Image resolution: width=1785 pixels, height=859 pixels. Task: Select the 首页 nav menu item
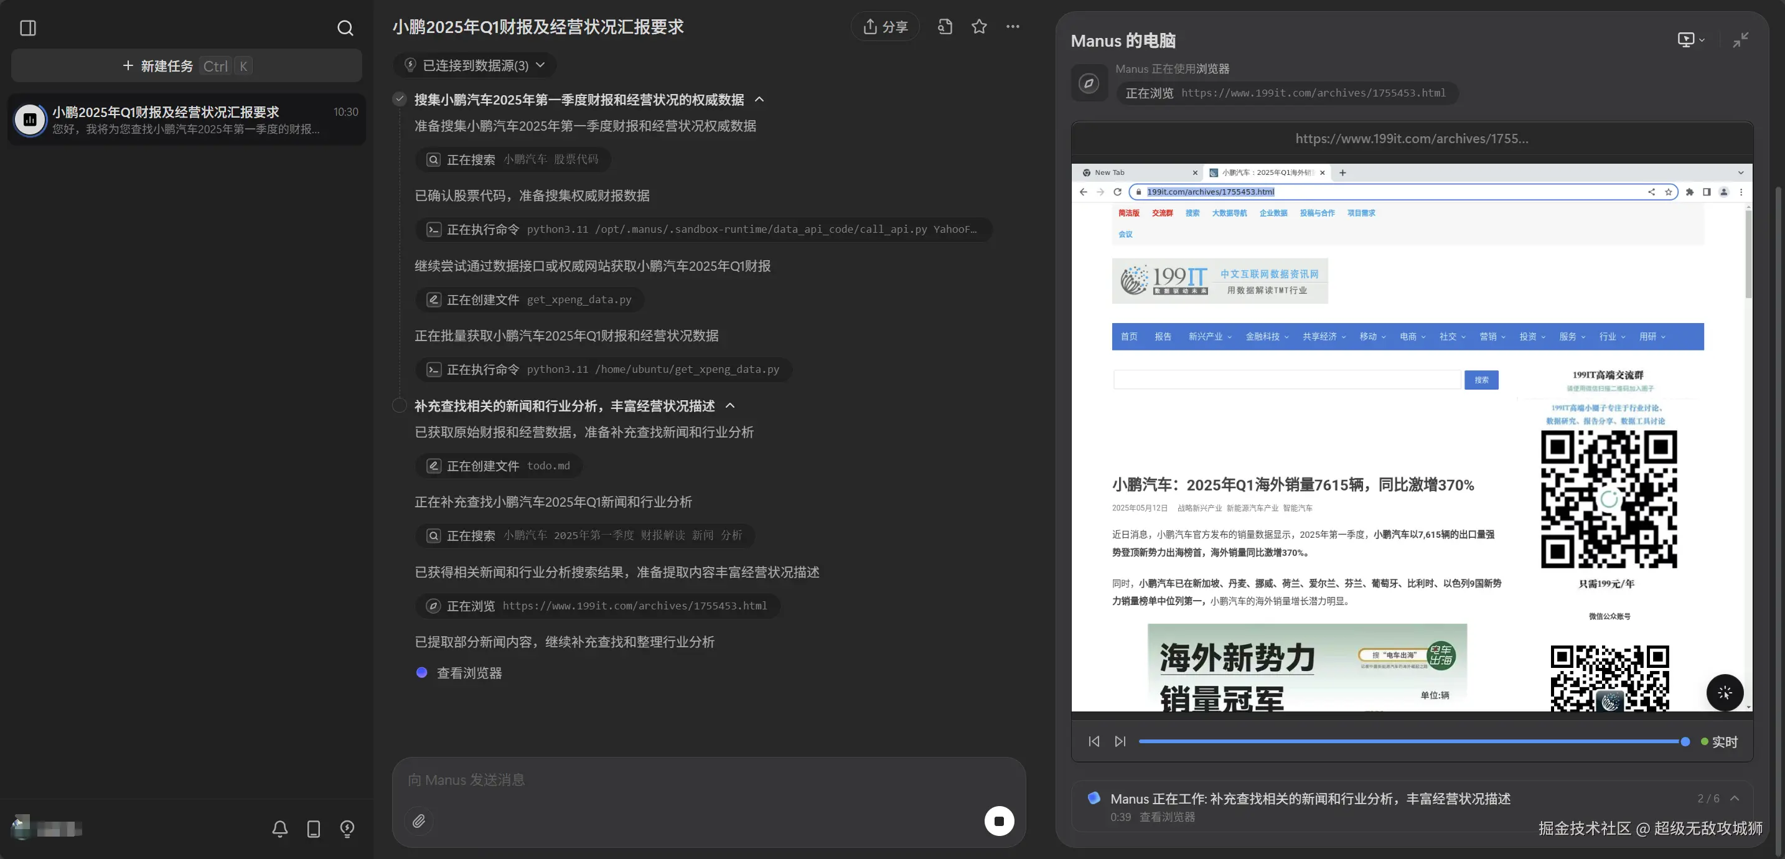(1129, 336)
